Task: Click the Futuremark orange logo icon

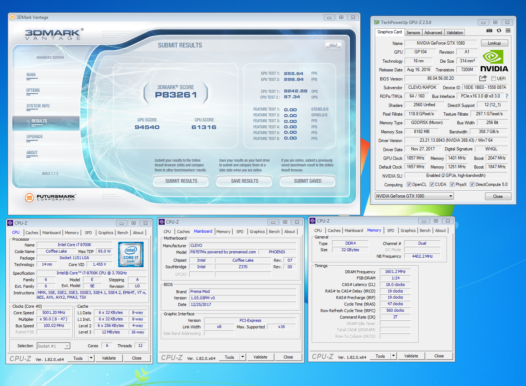Action: 29,198
